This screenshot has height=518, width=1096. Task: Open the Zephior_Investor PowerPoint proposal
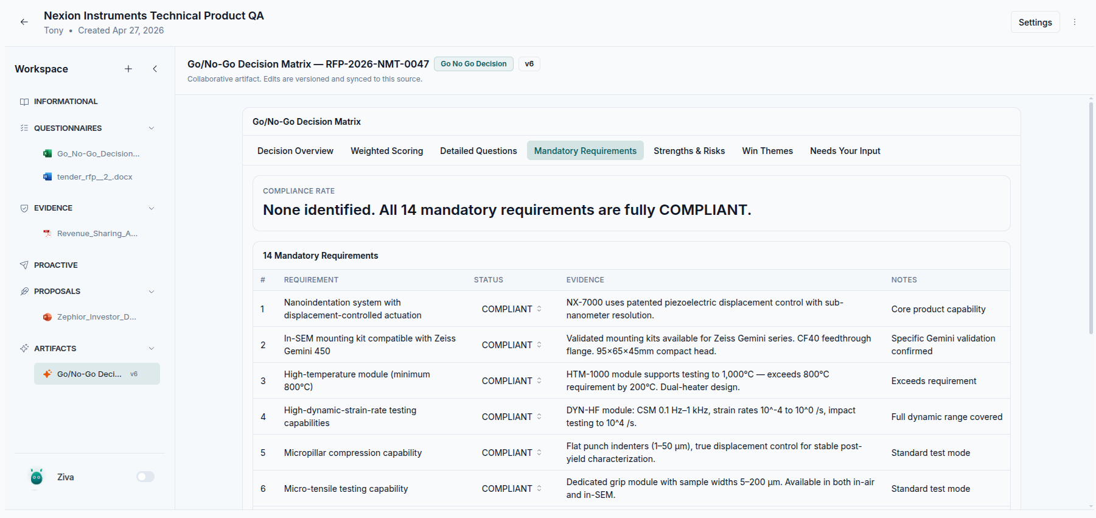coord(96,317)
